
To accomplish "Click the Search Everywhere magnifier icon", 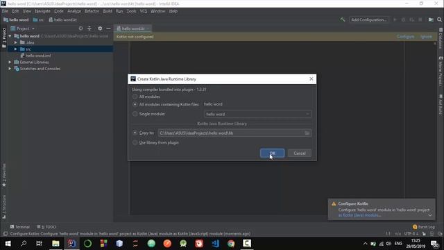I will [x=439, y=19].
